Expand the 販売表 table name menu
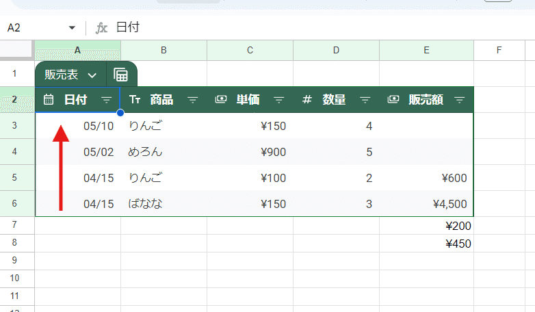The image size is (535, 312). (x=92, y=75)
